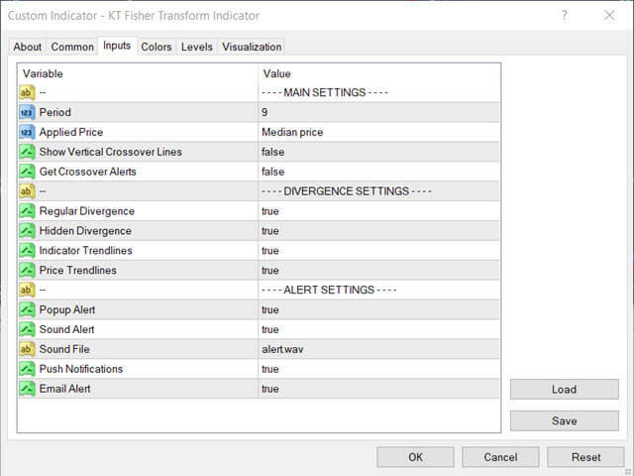634x476 pixels.
Task: Click the green icon for Hidden Divergence
Action: [x=27, y=231]
